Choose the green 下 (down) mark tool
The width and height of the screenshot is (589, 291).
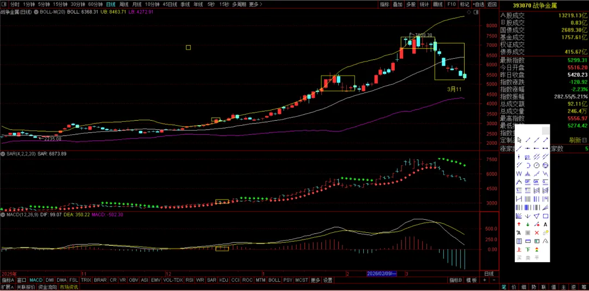click(528, 250)
